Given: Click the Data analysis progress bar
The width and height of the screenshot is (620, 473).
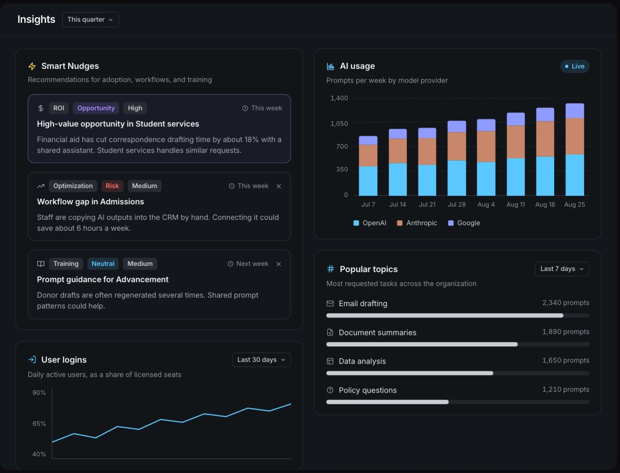Looking at the screenshot, I should pos(458,373).
